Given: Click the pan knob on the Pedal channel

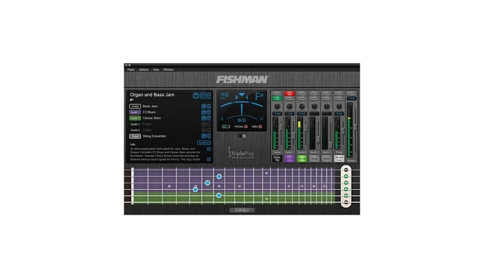Looking at the screenshot, I should click(339, 107).
